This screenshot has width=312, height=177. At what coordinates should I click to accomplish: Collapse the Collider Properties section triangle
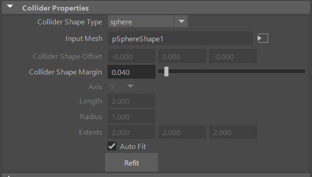coord(10,6)
